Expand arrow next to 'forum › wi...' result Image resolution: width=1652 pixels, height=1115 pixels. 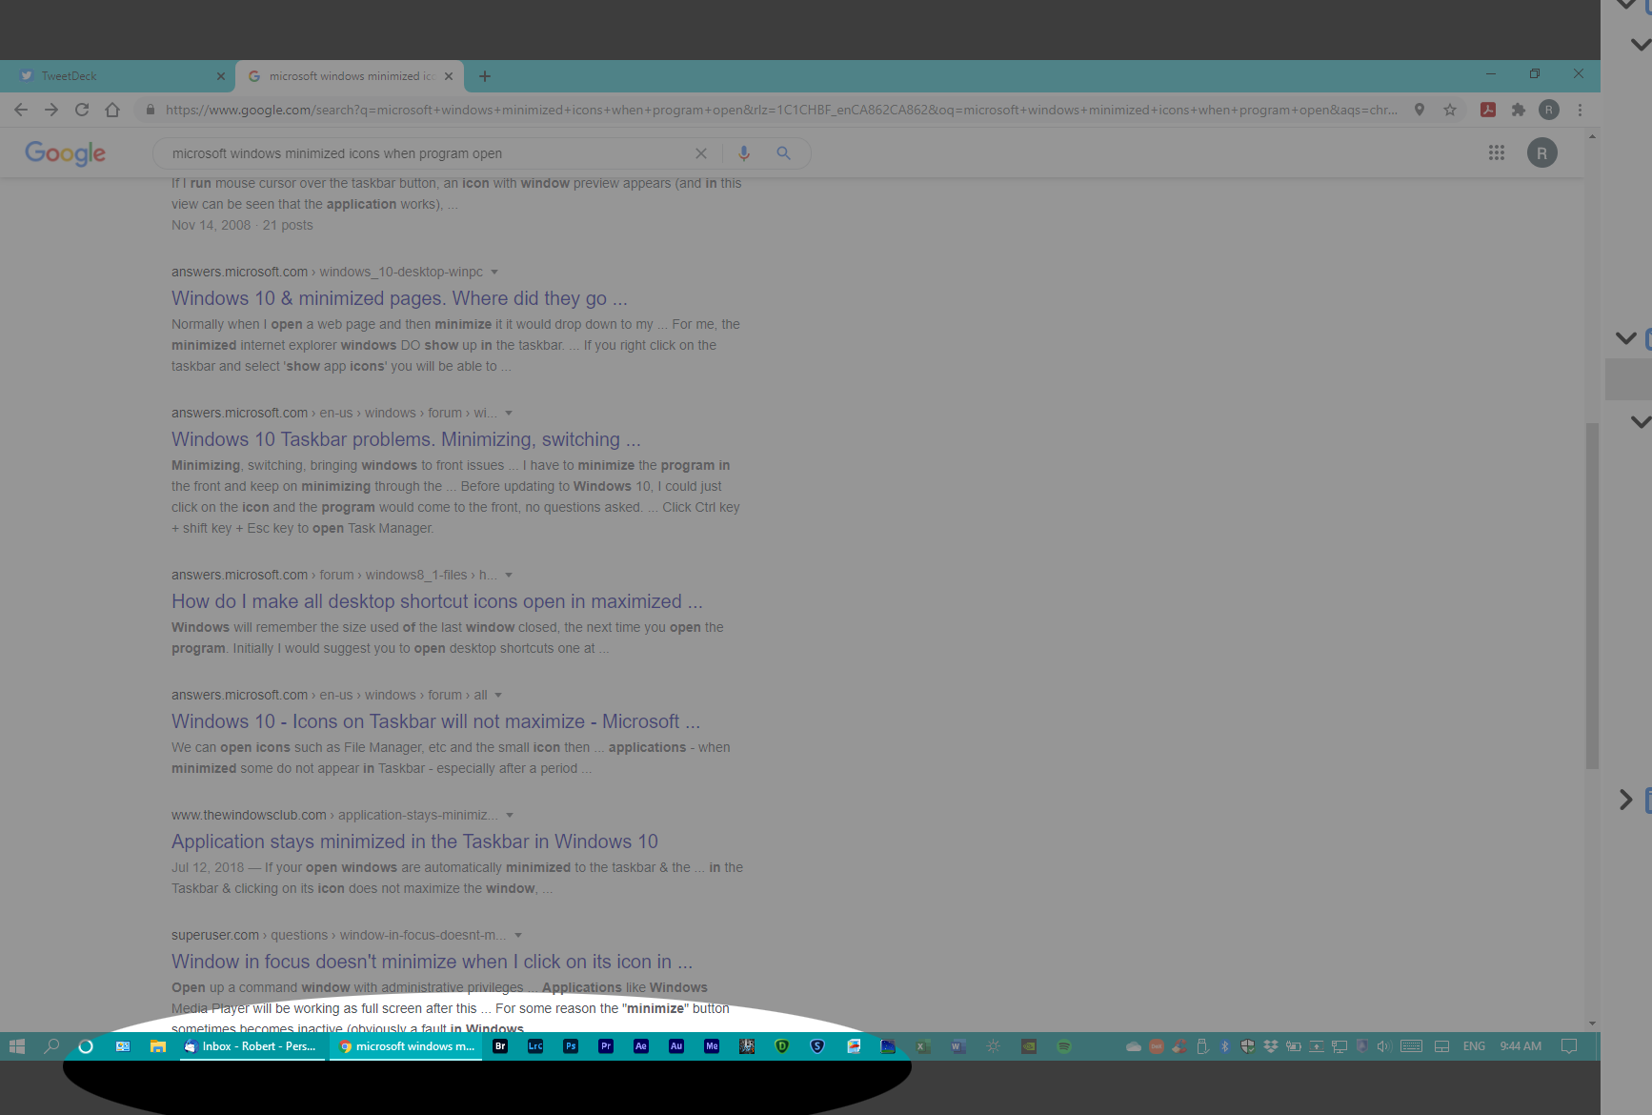click(509, 414)
